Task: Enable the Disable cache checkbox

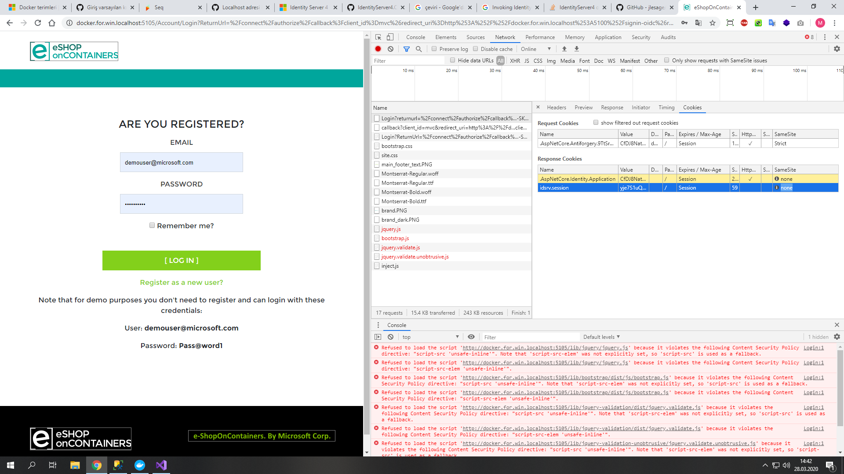Action: pyautogui.click(x=476, y=49)
